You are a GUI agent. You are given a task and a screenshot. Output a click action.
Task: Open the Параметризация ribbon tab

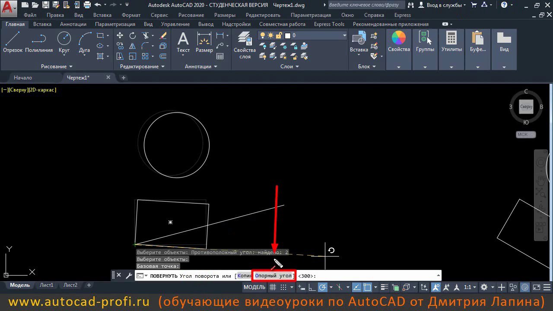tap(115, 24)
